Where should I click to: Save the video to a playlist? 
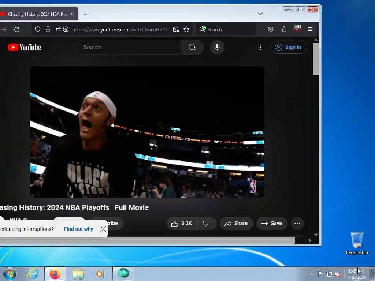pyautogui.click(x=272, y=224)
